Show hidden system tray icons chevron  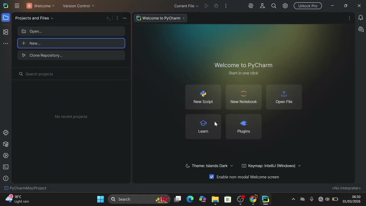293,199
